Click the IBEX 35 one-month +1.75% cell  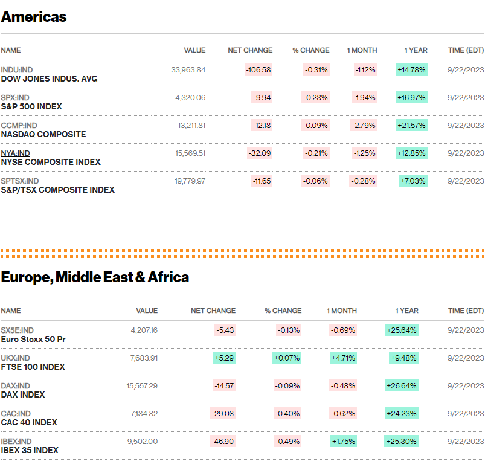pyautogui.click(x=344, y=441)
